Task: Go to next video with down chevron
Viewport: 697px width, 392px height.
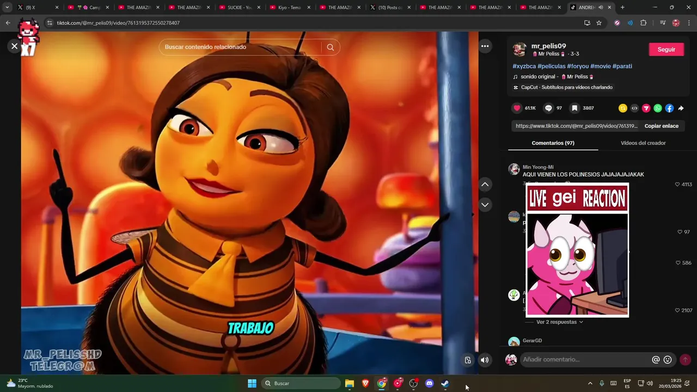Action: pyautogui.click(x=485, y=205)
